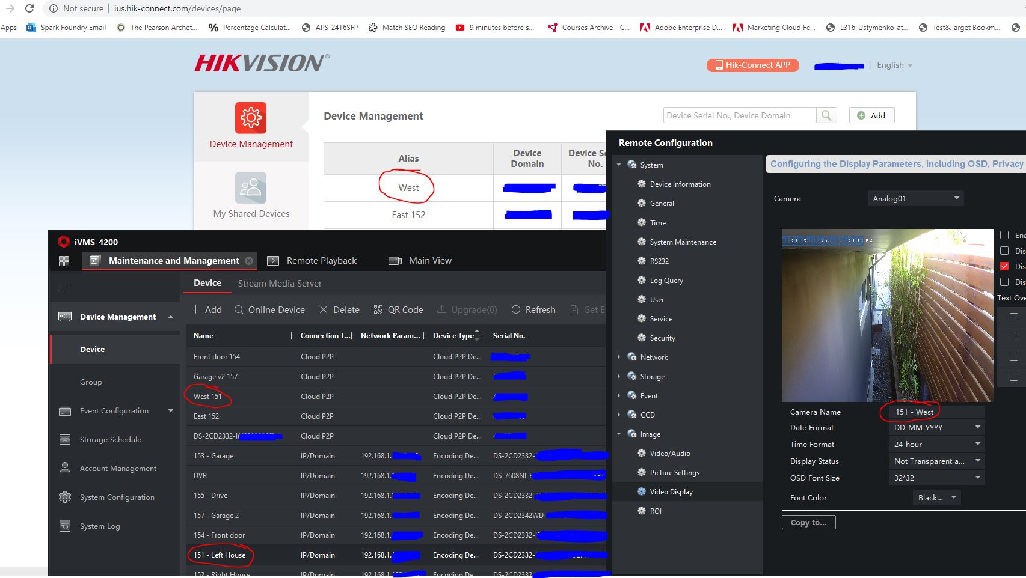Open the Camera Analog01 dropdown
Screen dimensions: 1026x578
(x=915, y=198)
